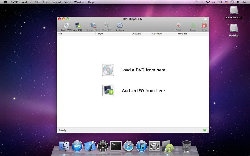This screenshot has height=156, width=250.
Task: Click the battery status menu bar icon
Action: click(220, 2)
